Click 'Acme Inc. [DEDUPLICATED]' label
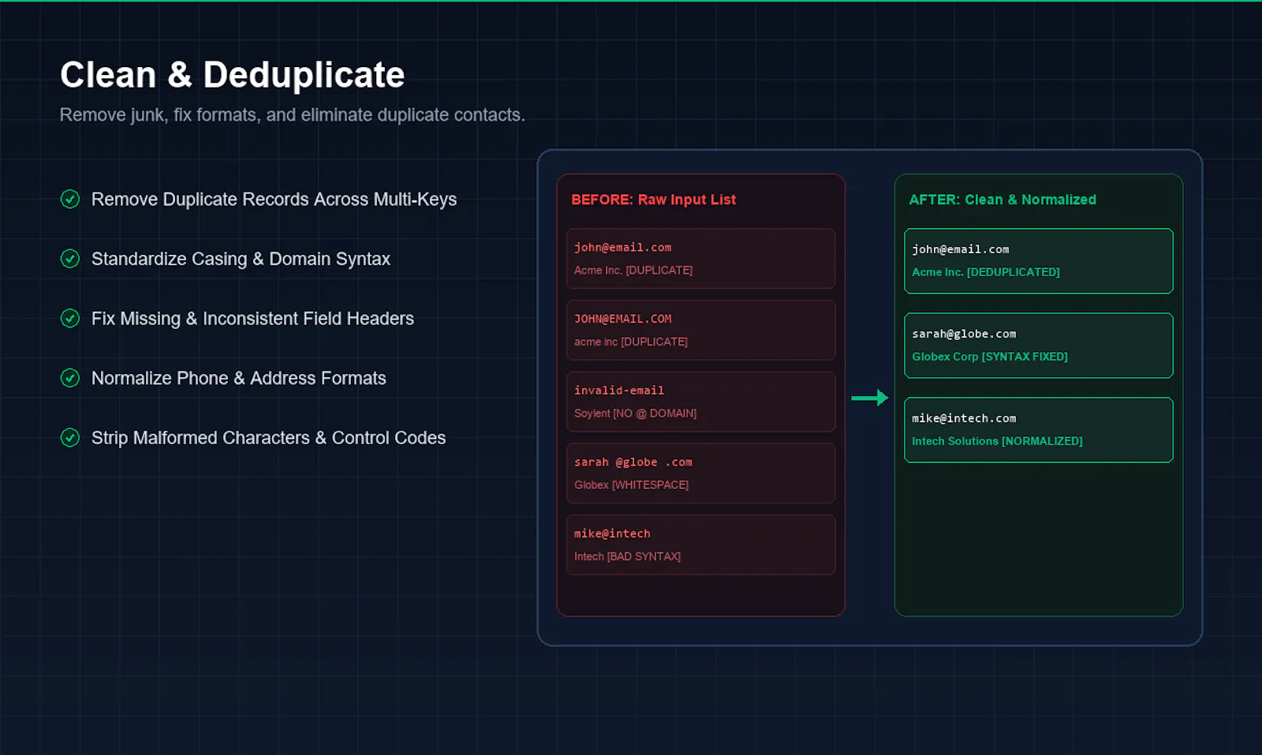This screenshot has height=755, width=1262. click(986, 272)
